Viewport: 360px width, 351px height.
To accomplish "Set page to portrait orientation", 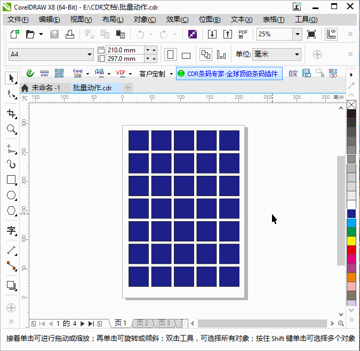I will click(x=170, y=54).
